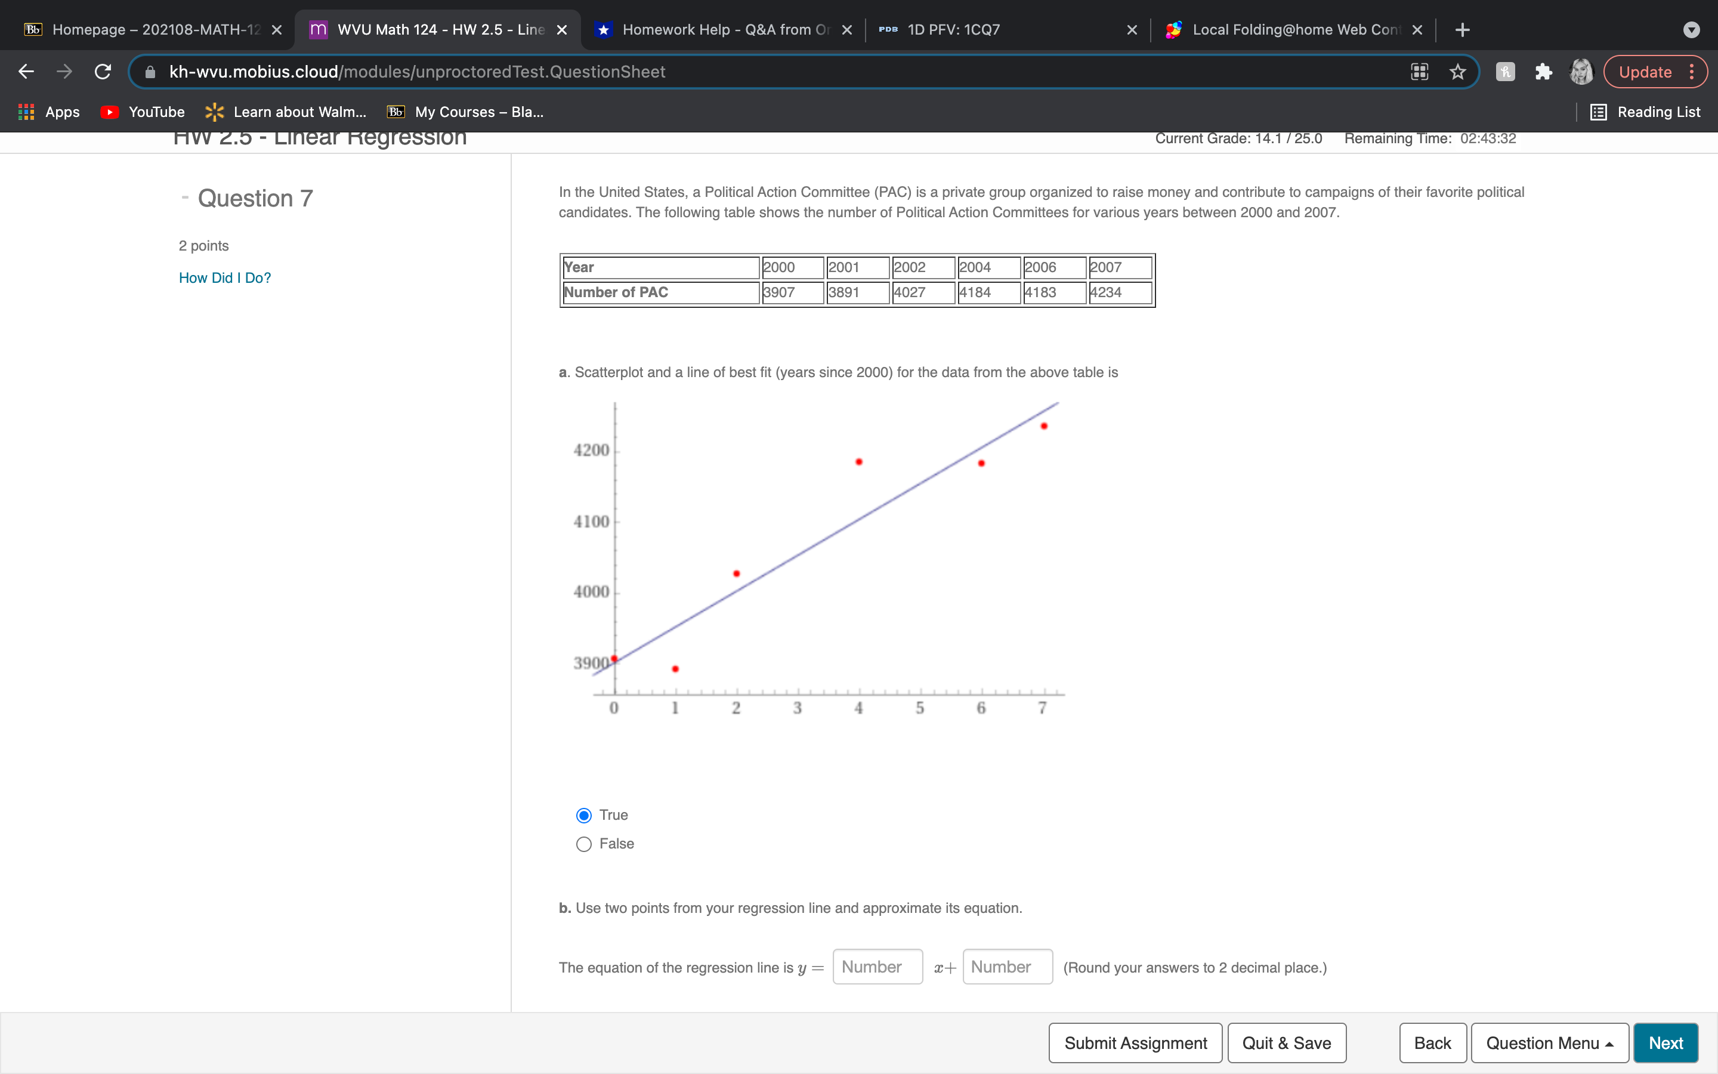Click the Submit Assignment button
Image resolution: width=1718 pixels, height=1074 pixels.
[x=1135, y=1042]
